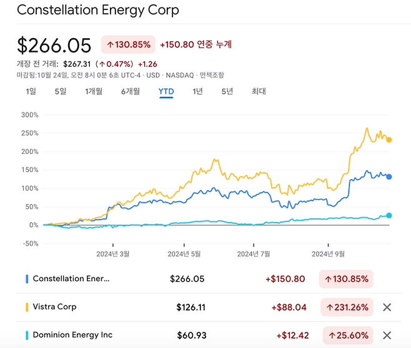Show the 1년 chart range
411x348 pixels.
pyautogui.click(x=197, y=91)
